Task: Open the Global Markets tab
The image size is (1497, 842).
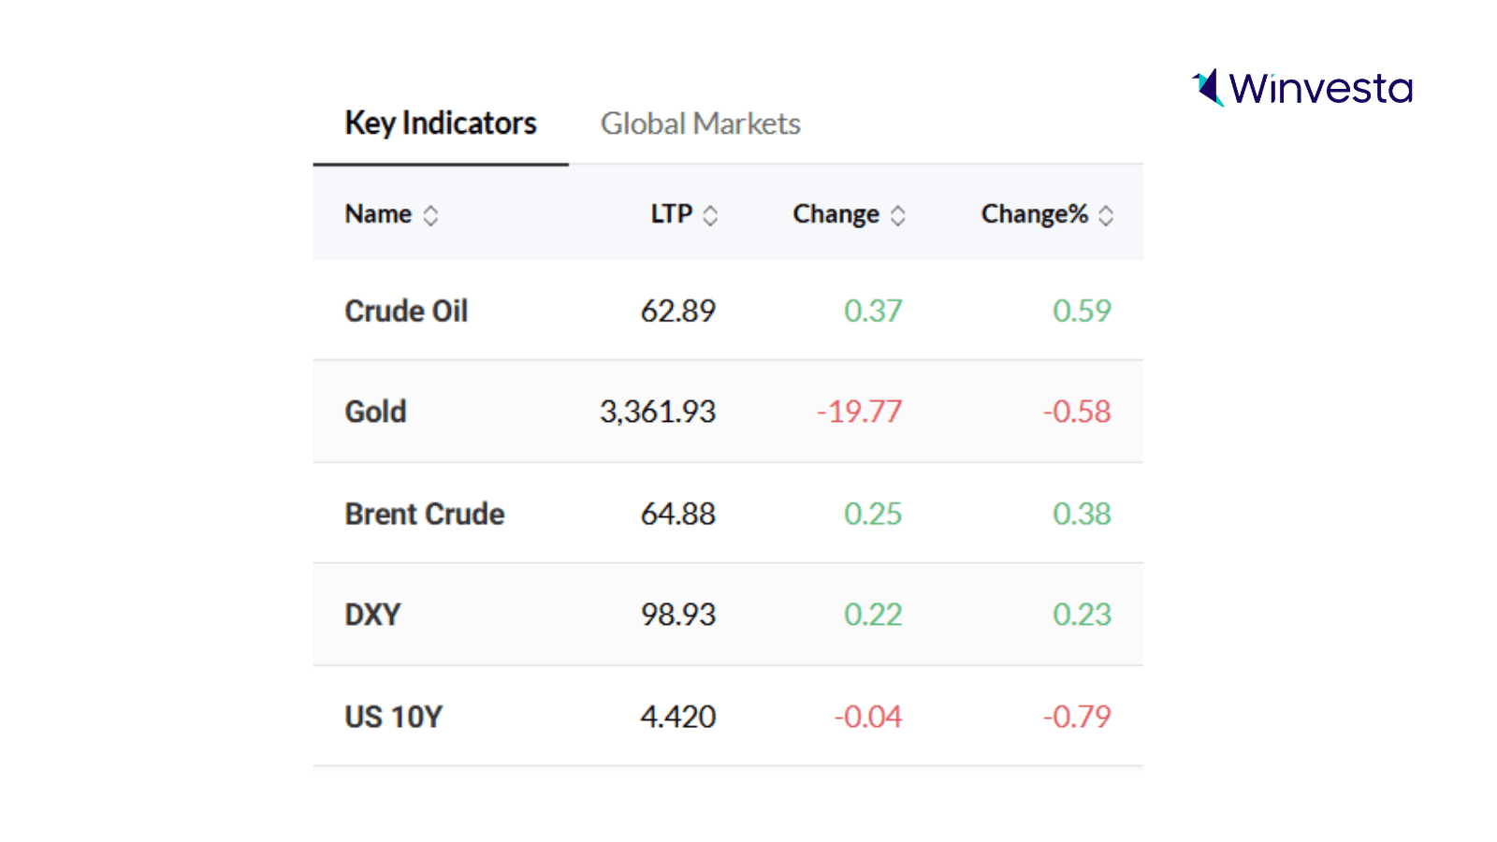Action: (x=700, y=123)
